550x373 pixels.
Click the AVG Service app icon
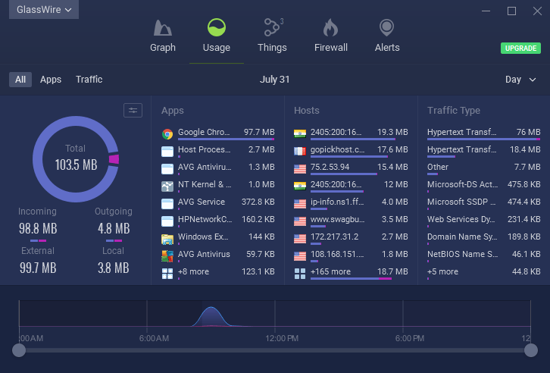click(167, 204)
